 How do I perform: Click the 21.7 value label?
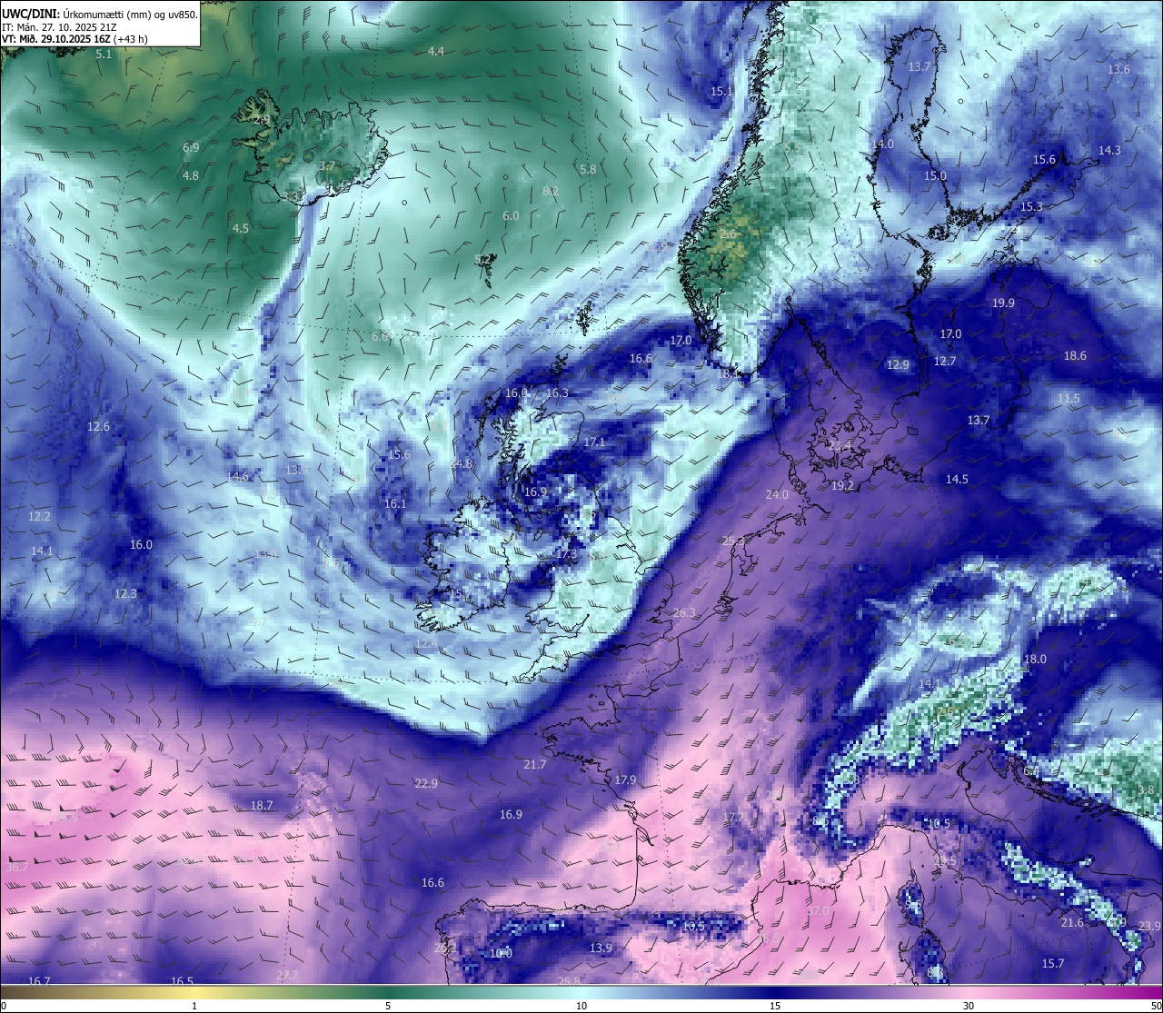[x=535, y=765]
